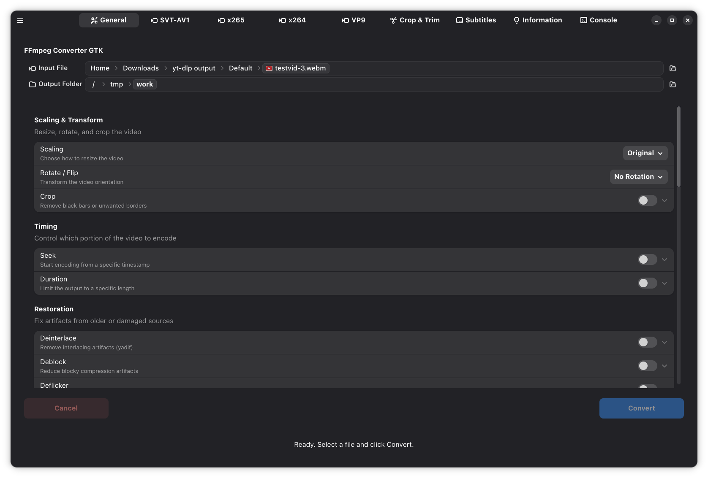Click 'Limit the output to a specific length' text
The height and width of the screenshot is (478, 708).
[x=87, y=289]
